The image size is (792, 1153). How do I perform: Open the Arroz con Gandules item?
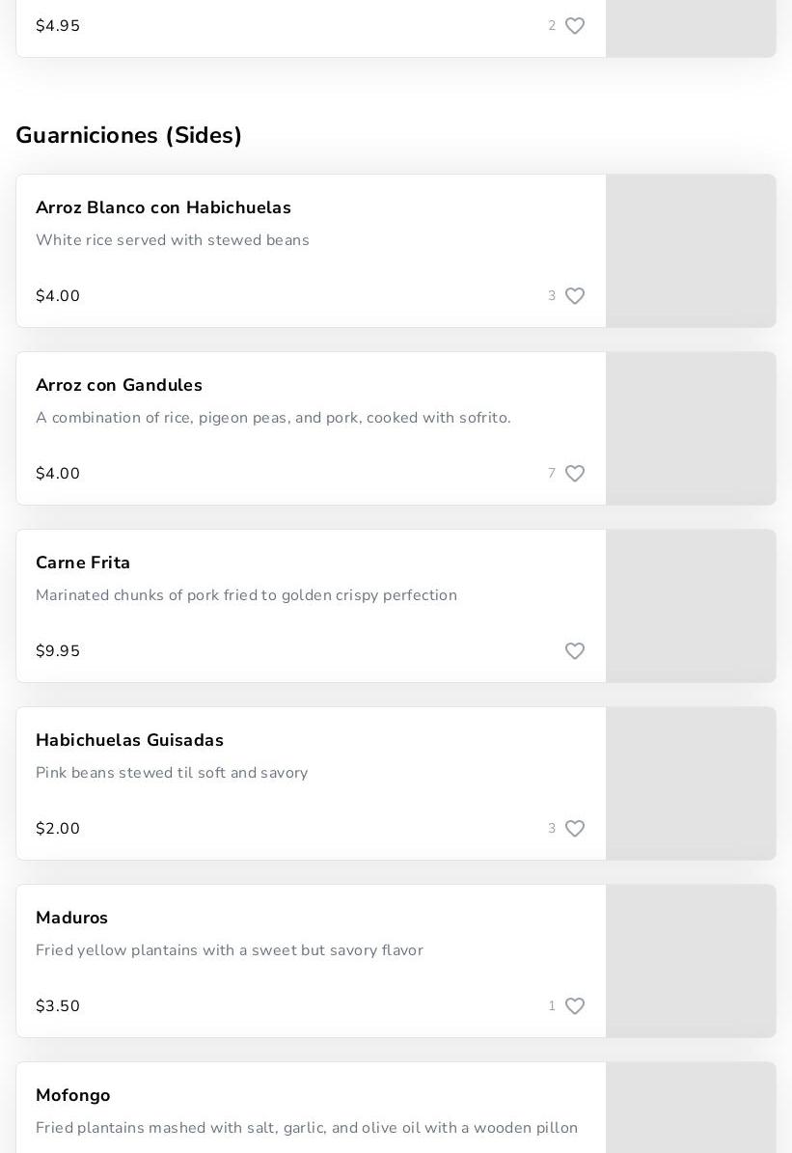119,385
